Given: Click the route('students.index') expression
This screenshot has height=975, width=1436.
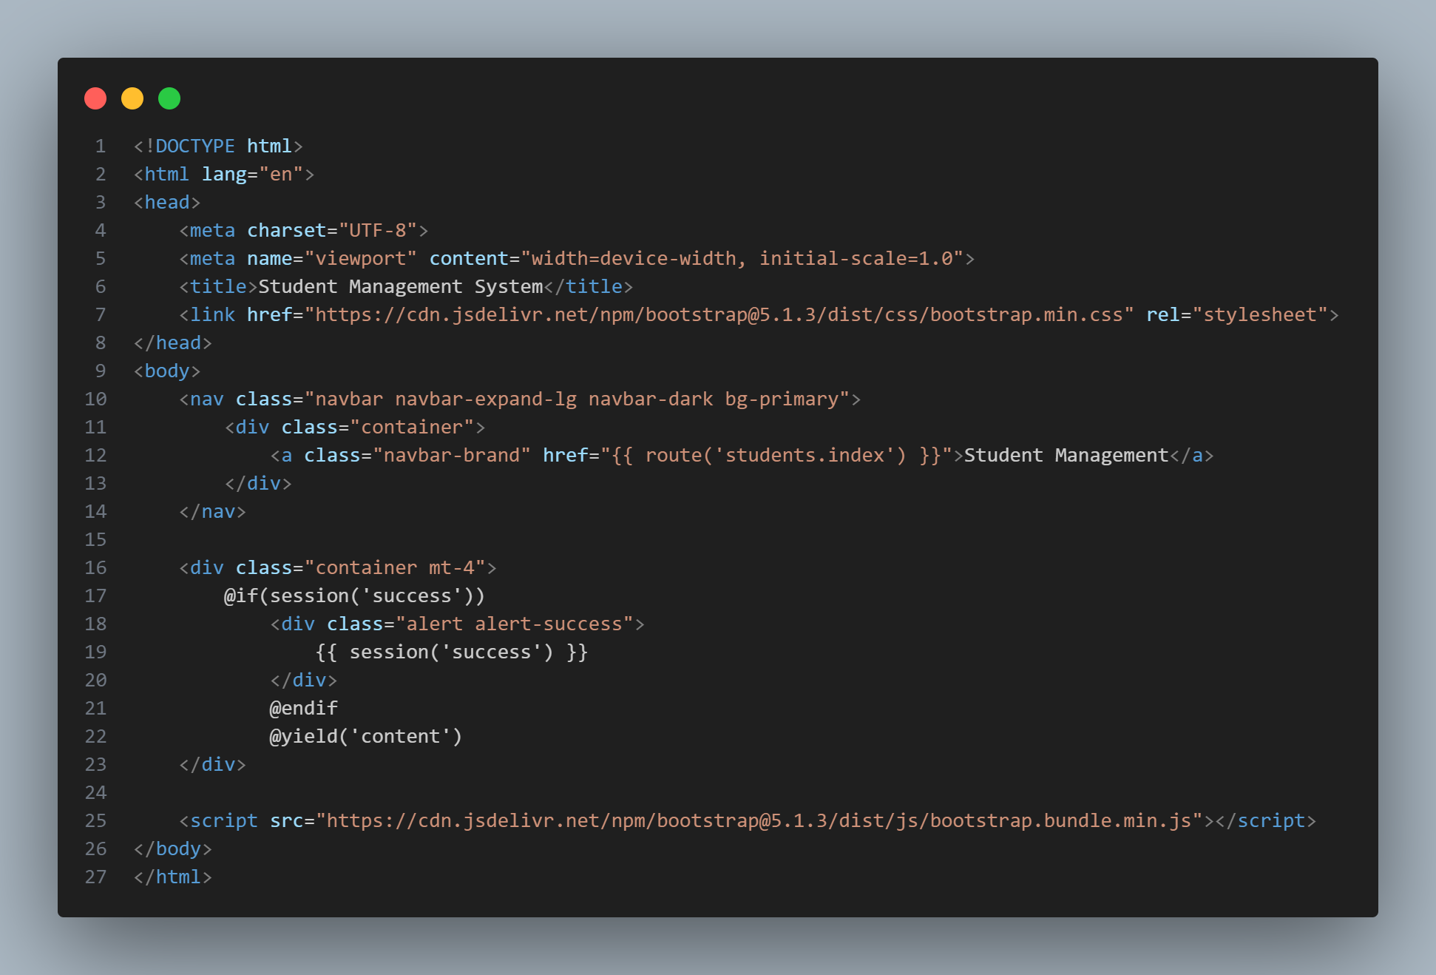Looking at the screenshot, I should tap(775, 456).
